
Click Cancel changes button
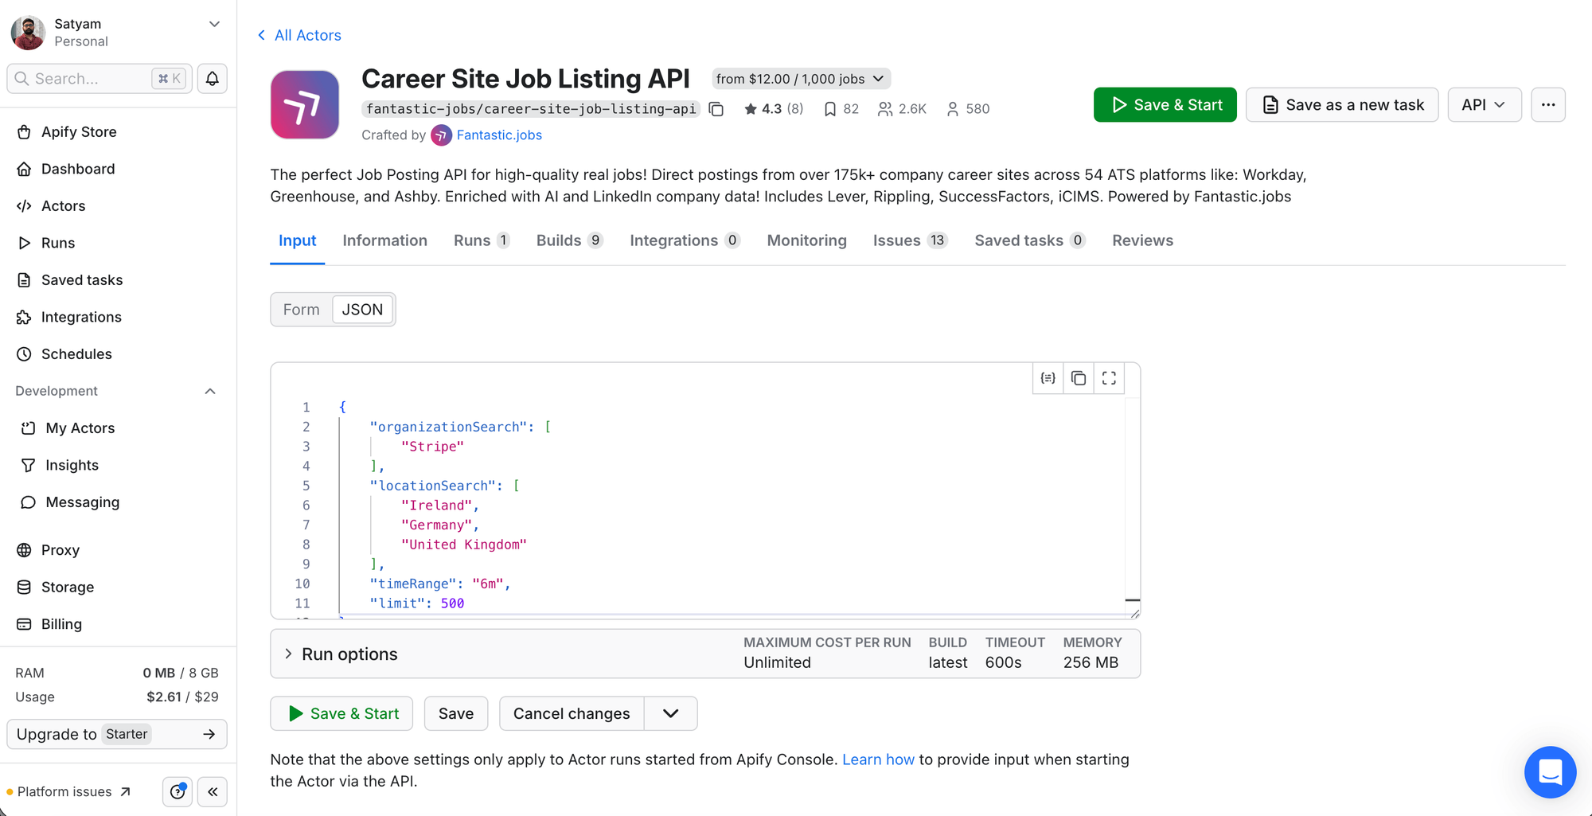point(572,713)
